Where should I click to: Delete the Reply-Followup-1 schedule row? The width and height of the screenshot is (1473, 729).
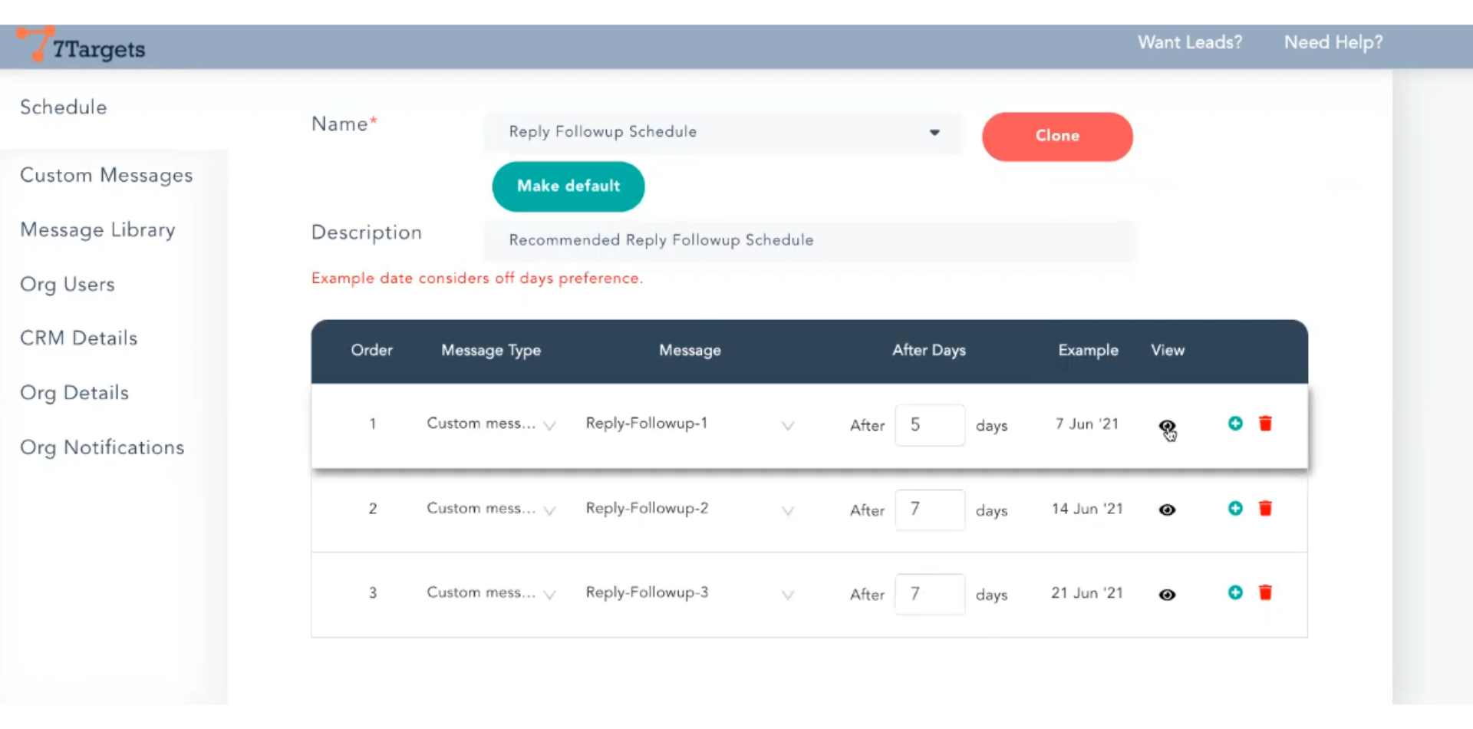(1265, 424)
